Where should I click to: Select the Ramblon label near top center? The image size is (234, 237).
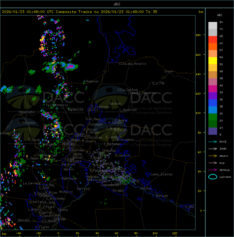pos(92,81)
